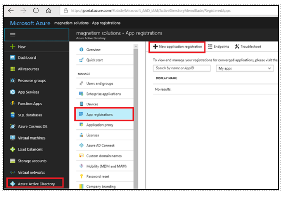Click the Search by name or AppID field
The width and height of the screenshot is (284, 197).
182,68
